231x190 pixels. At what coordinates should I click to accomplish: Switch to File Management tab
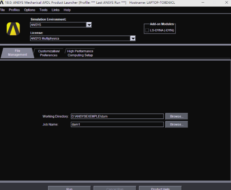[x=17, y=53]
